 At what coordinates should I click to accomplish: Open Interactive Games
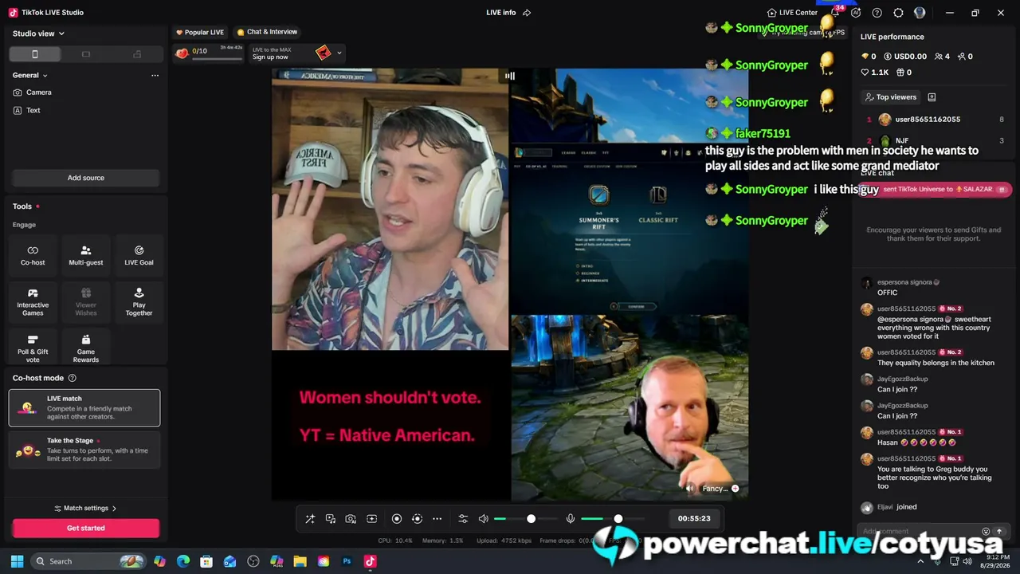point(33,302)
